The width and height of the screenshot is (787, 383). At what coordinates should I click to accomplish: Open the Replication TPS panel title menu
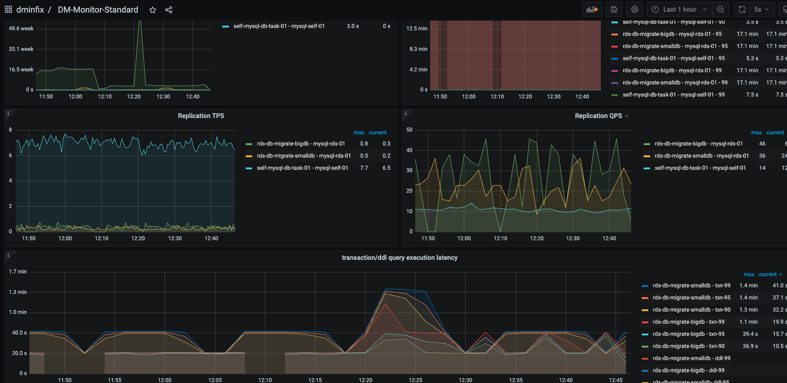pos(201,116)
